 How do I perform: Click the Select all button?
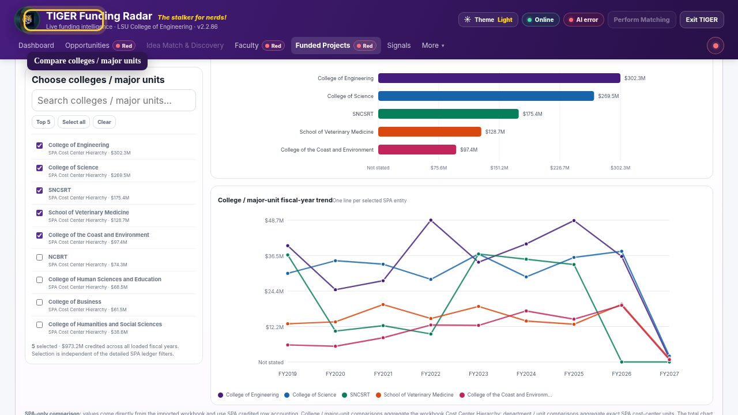coord(74,122)
